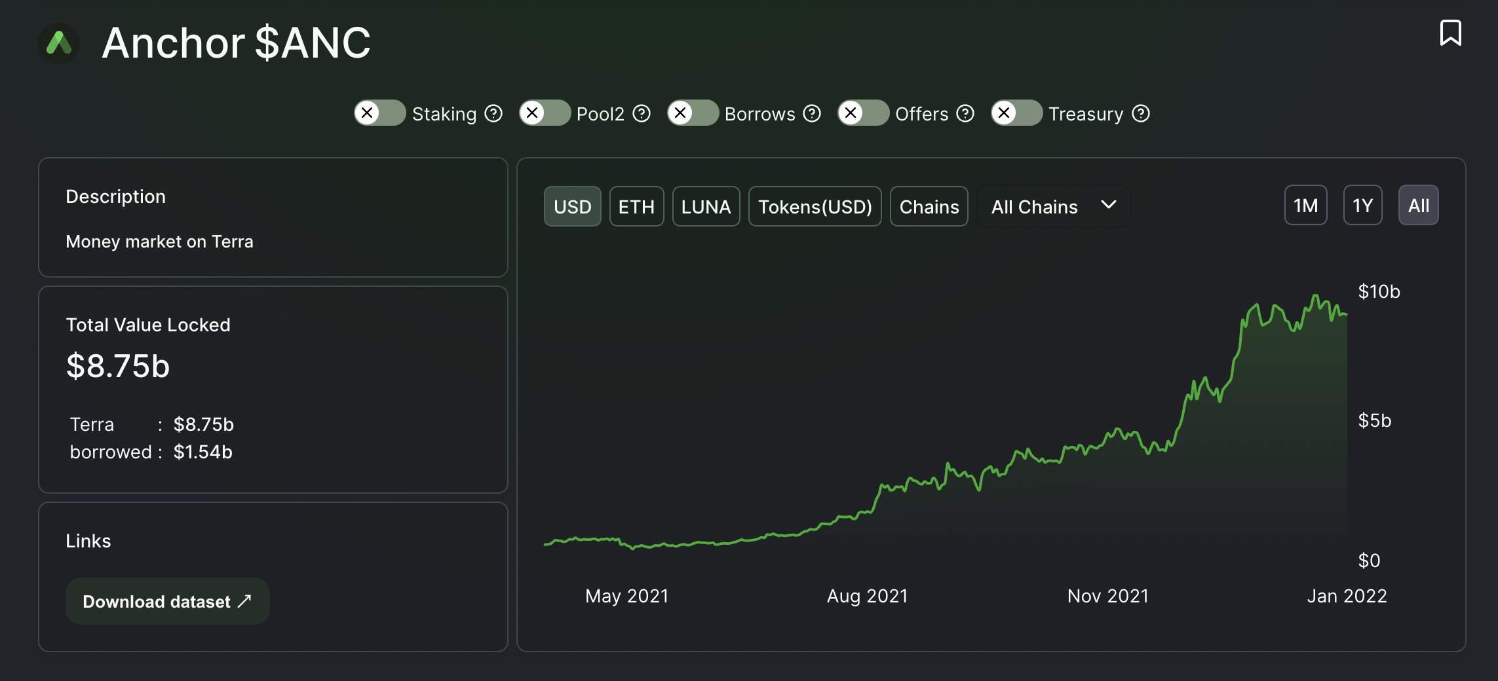Click the arrow icon on Download dataset
The height and width of the screenshot is (681, 1498).
click(x=244, y=601)
